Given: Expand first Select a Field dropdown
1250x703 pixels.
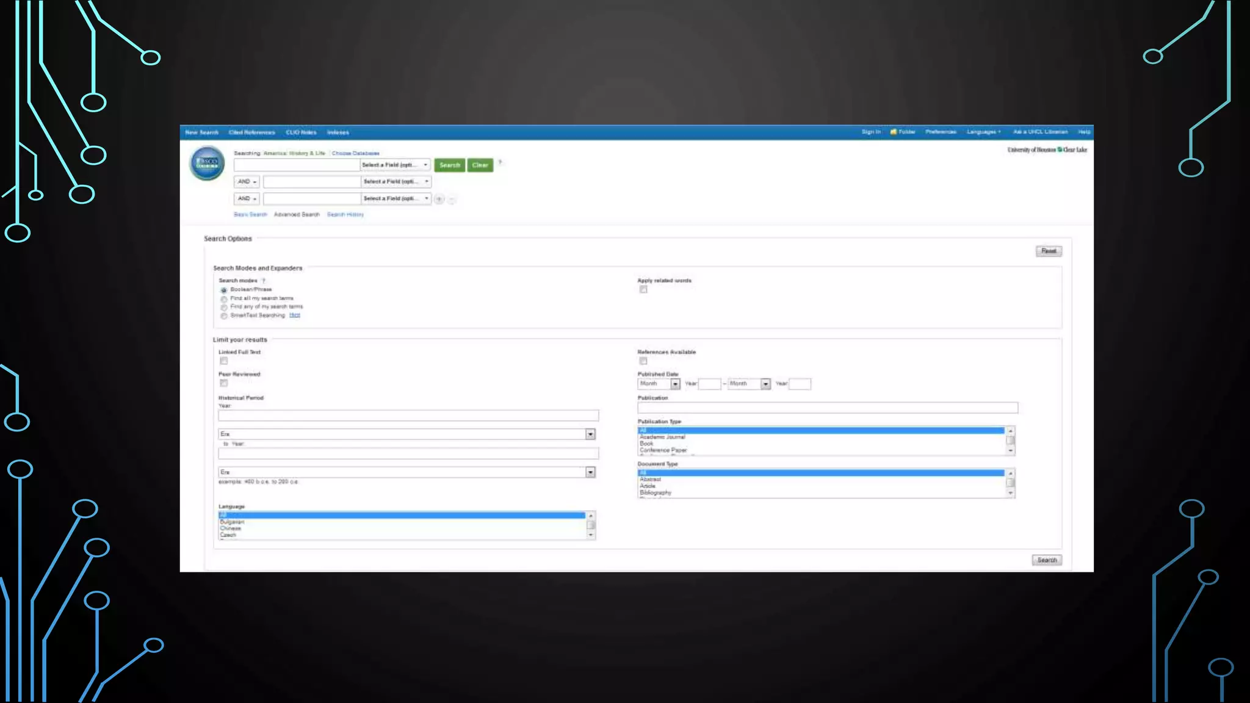Looking at the screenshot, I should (396, 165).
